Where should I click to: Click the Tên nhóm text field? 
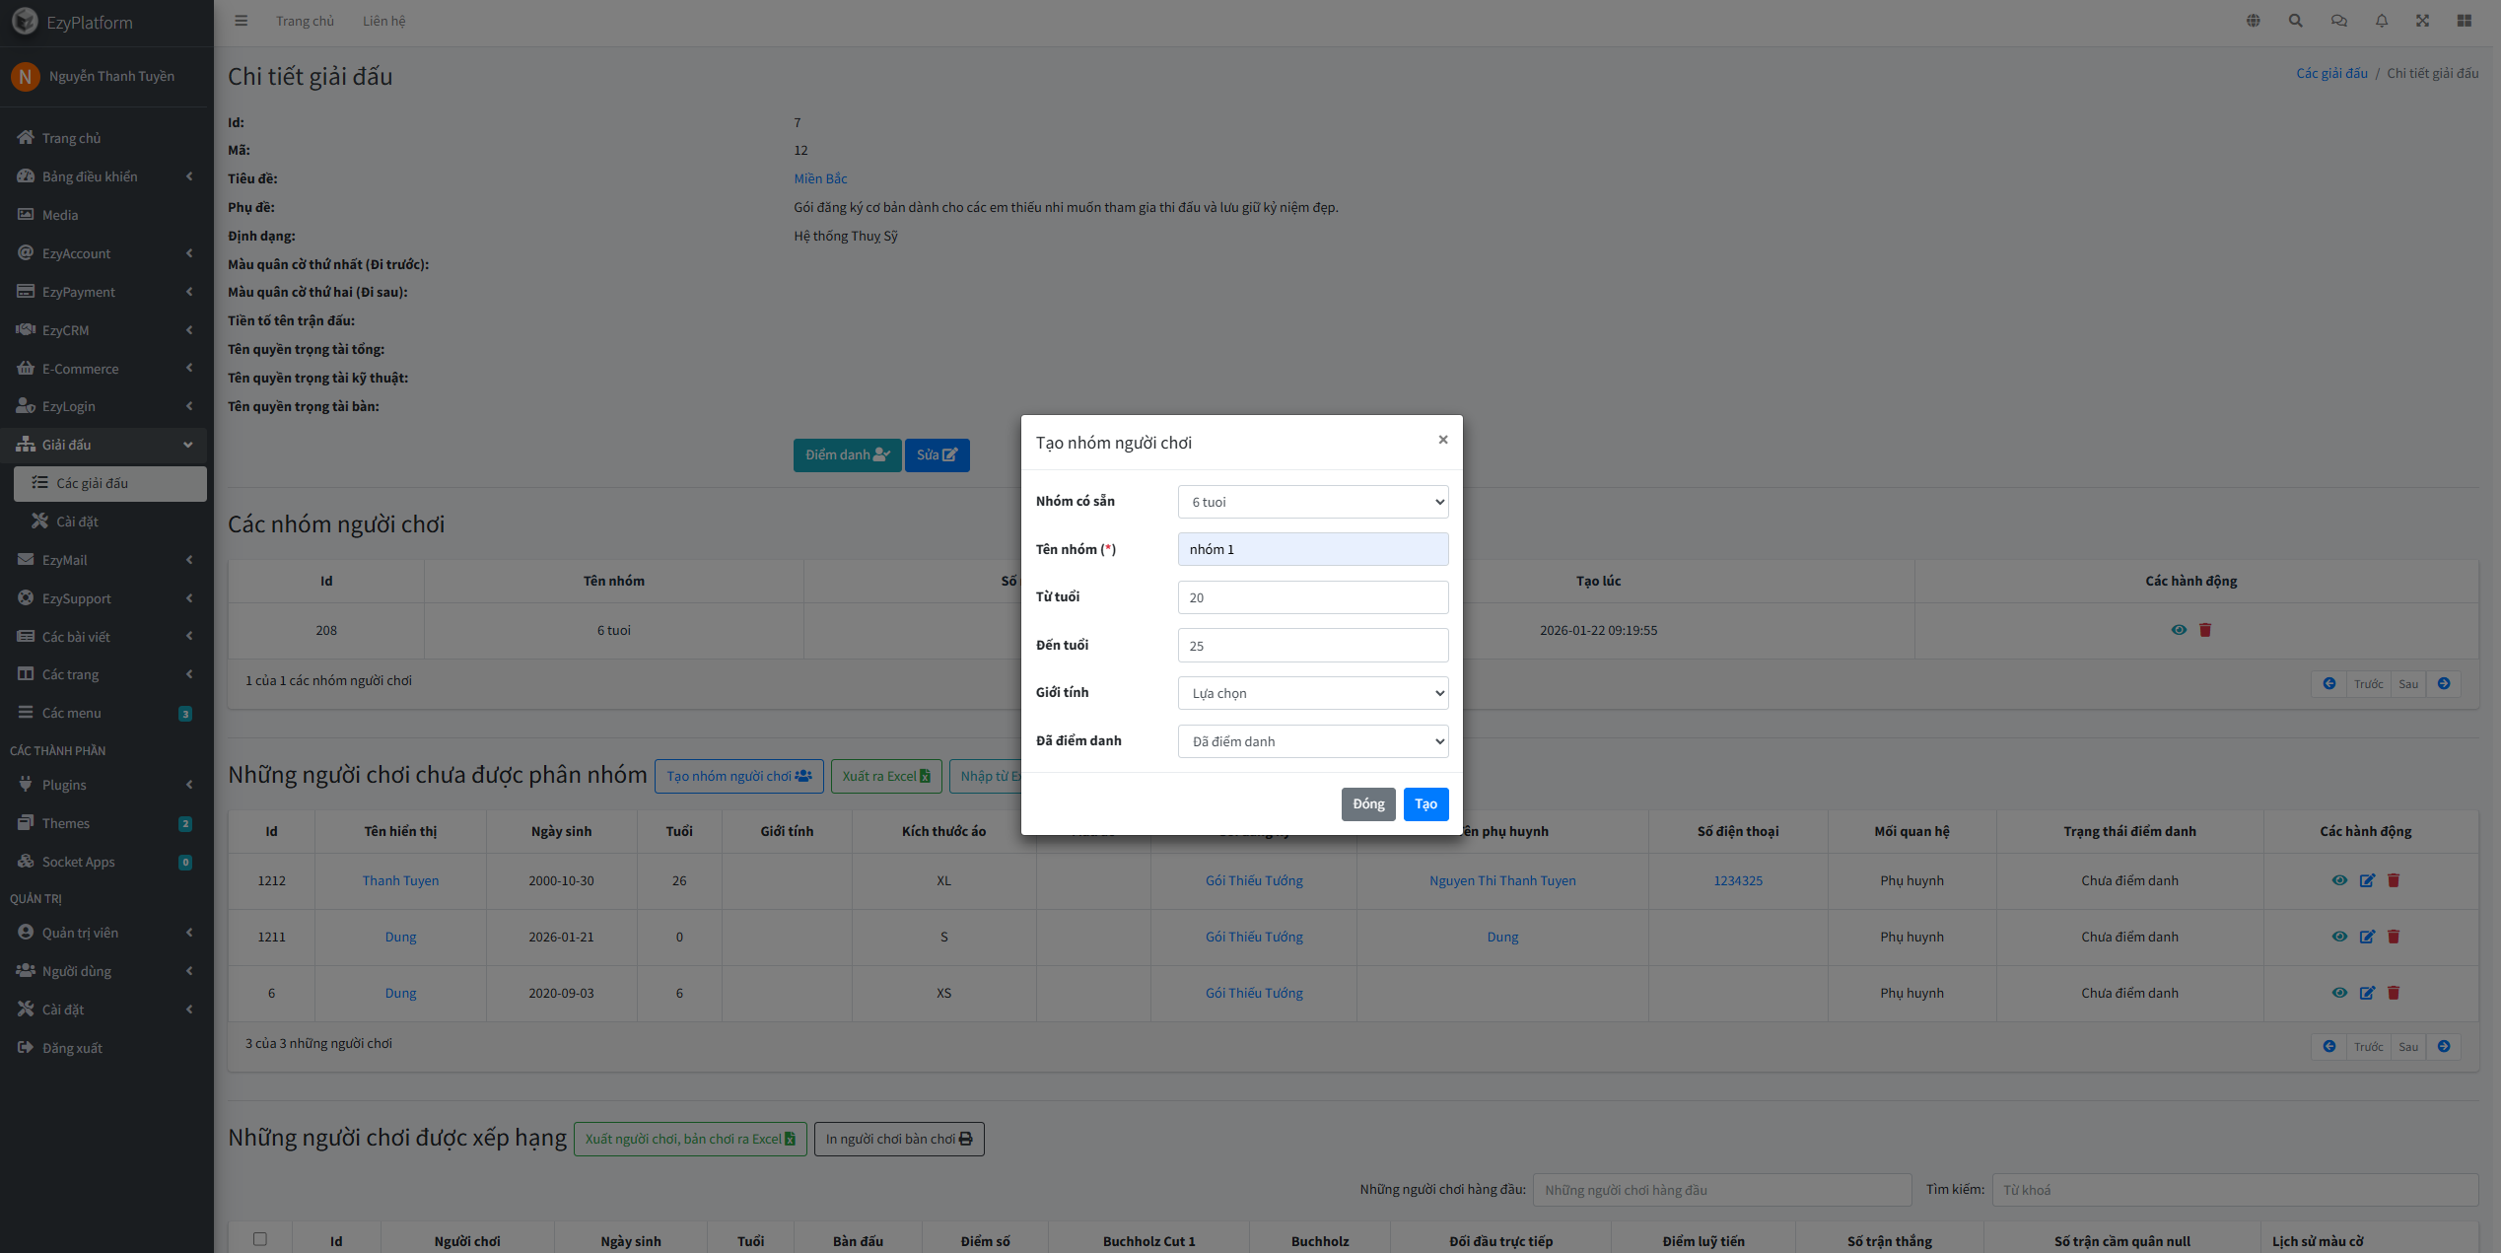[x=1312, y=549]
